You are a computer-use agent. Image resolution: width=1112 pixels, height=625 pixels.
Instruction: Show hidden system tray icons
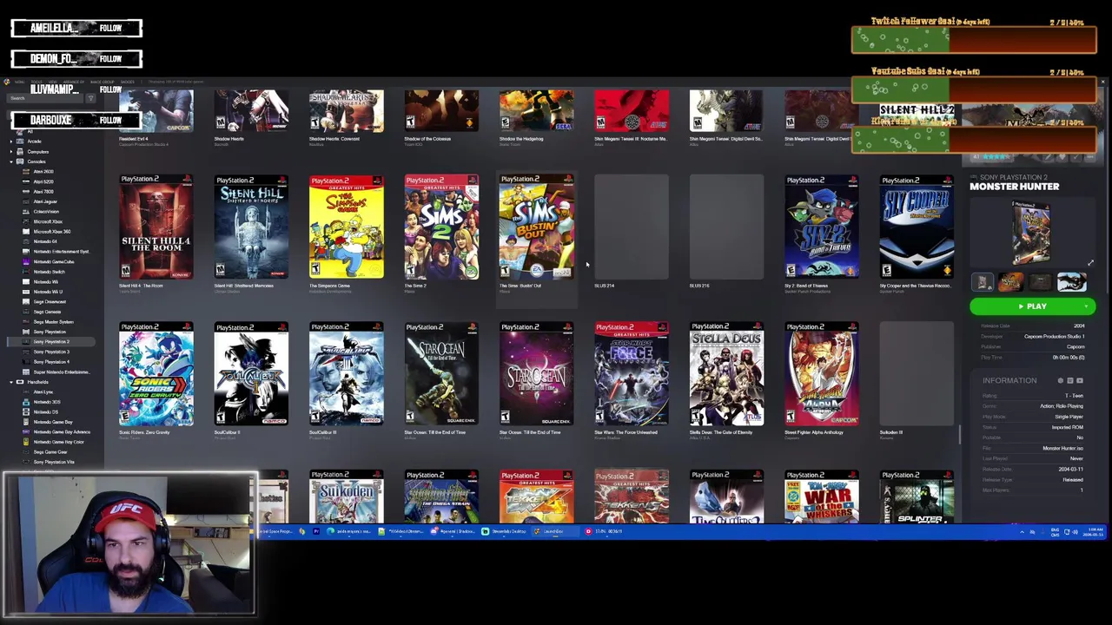[1022, 531]
